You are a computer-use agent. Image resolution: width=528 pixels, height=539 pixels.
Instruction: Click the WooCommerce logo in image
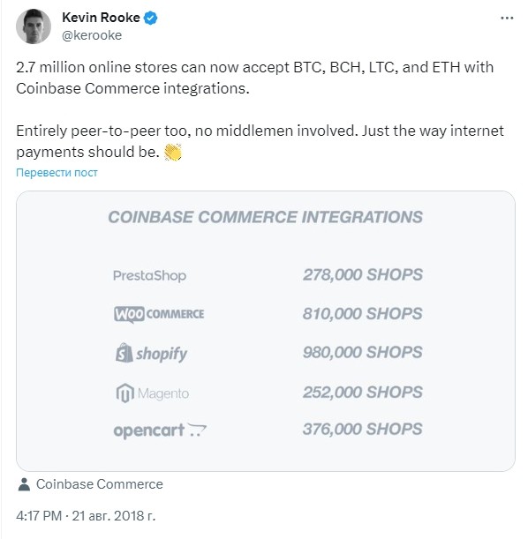click(159, 314)
